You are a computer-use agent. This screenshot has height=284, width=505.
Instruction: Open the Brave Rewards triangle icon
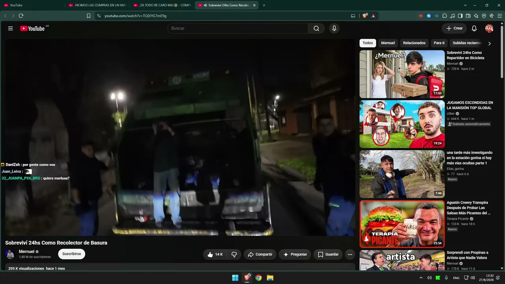point(373,16)
